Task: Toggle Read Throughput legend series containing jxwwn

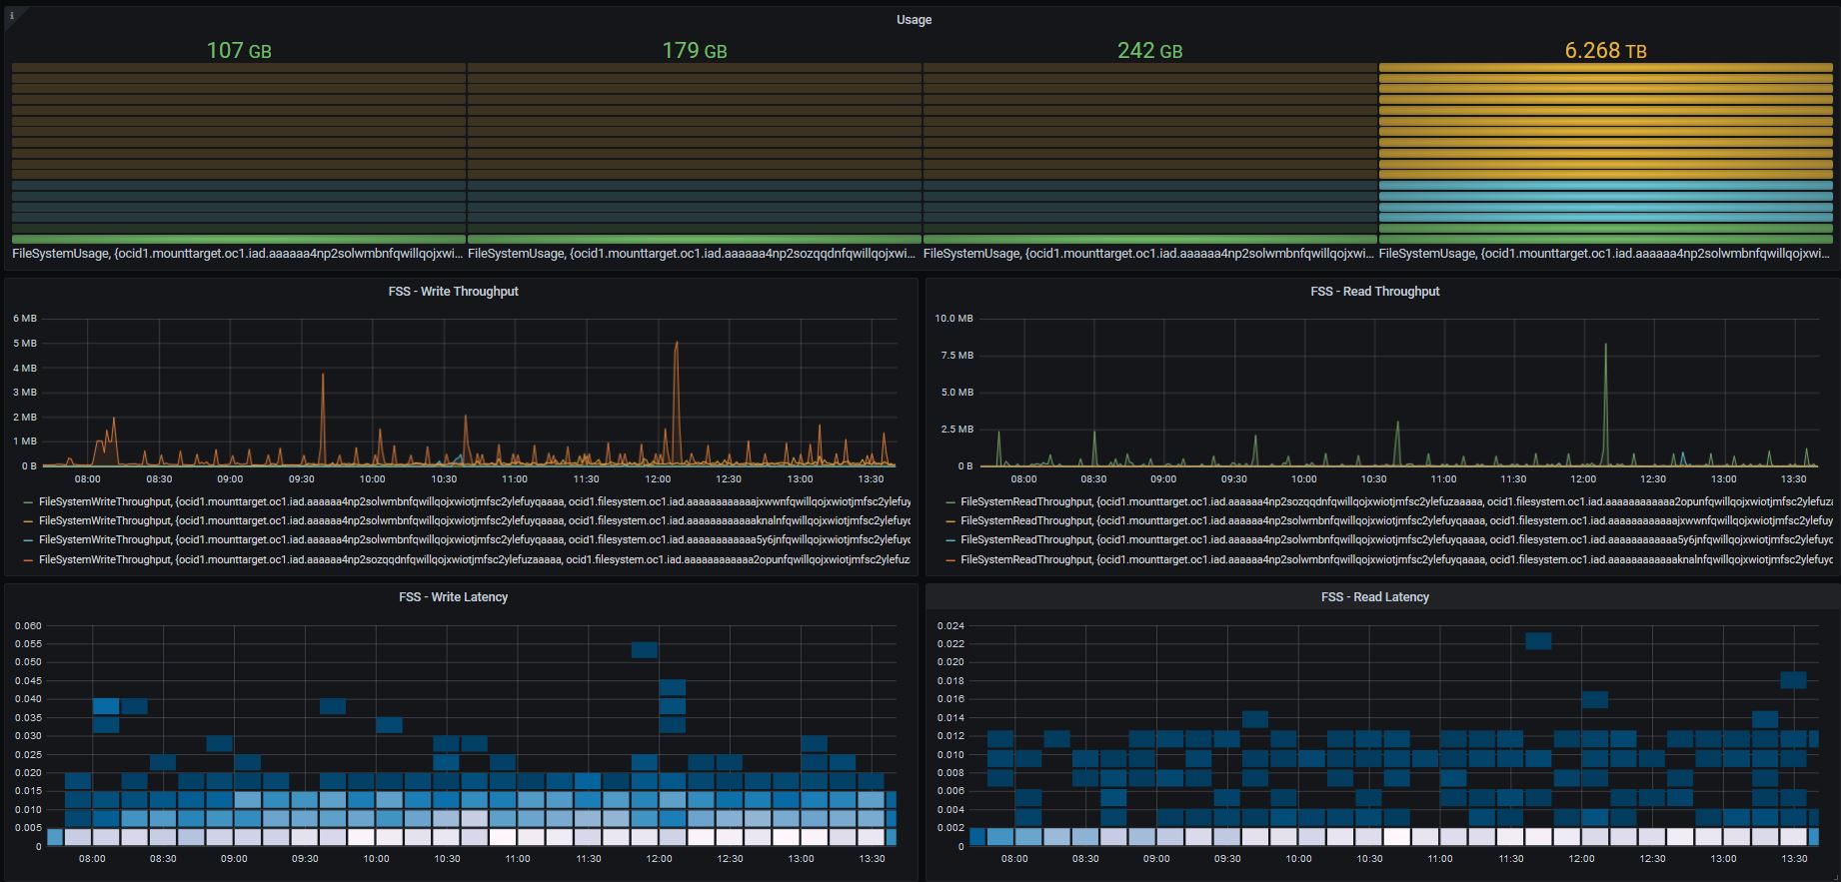Action: point(1396,520)
